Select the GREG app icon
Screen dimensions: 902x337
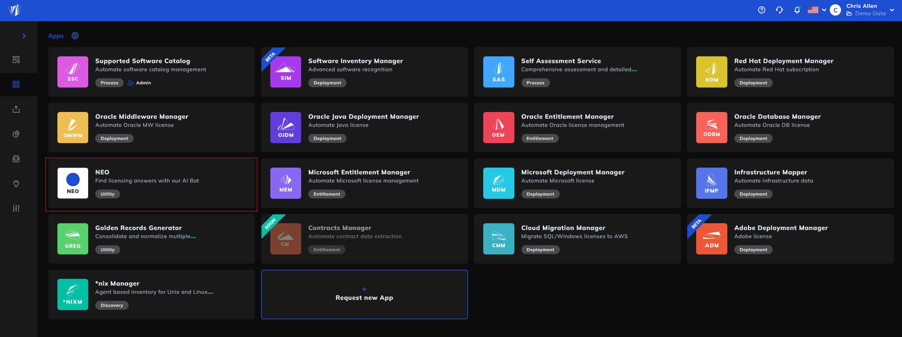73,239
